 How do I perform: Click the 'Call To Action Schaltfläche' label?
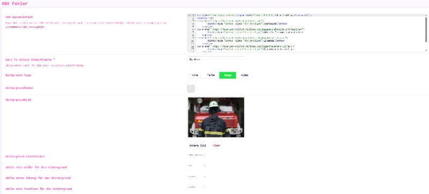click(x=30, y=59)
